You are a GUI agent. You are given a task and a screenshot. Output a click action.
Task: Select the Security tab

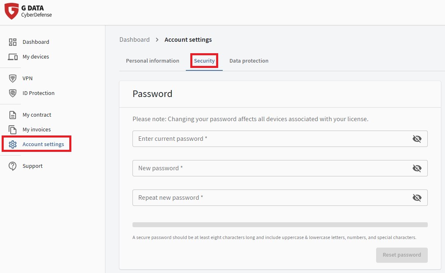coord(204,61)
